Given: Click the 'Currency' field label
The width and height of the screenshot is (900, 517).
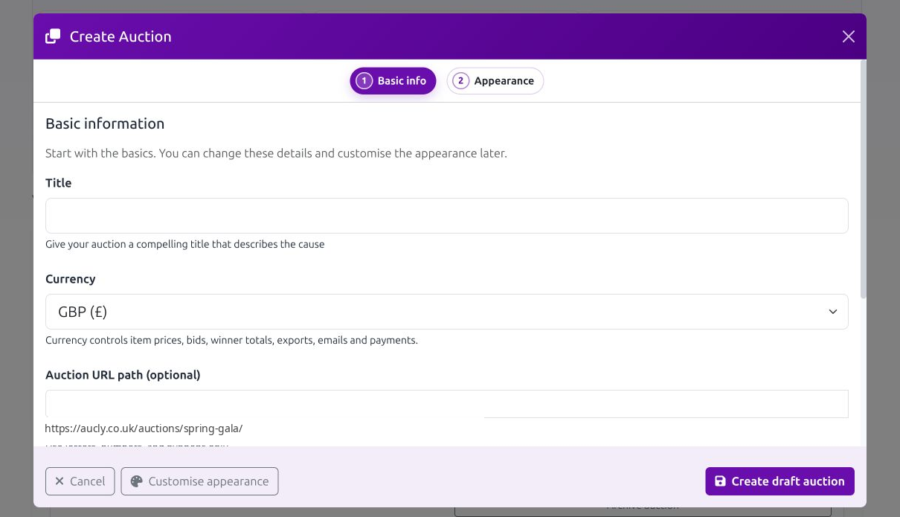Looking at the screenshot, I should 70,279.
